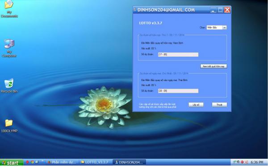Screen dimensions: 268x167
Task: Click the Xem kết quả hôm nay button
Action: (214, 66)
